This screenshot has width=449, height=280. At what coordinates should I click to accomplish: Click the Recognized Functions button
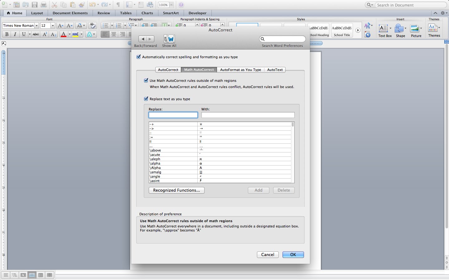coord(176,190)
